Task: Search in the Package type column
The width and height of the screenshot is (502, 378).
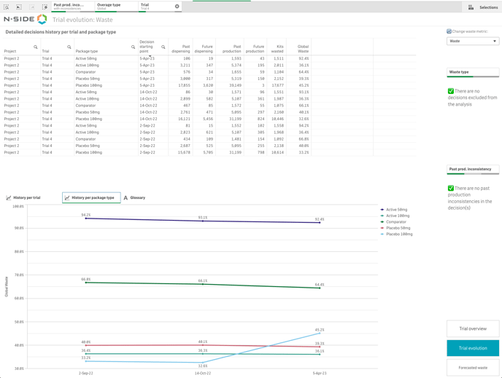Action: (133, 47)
